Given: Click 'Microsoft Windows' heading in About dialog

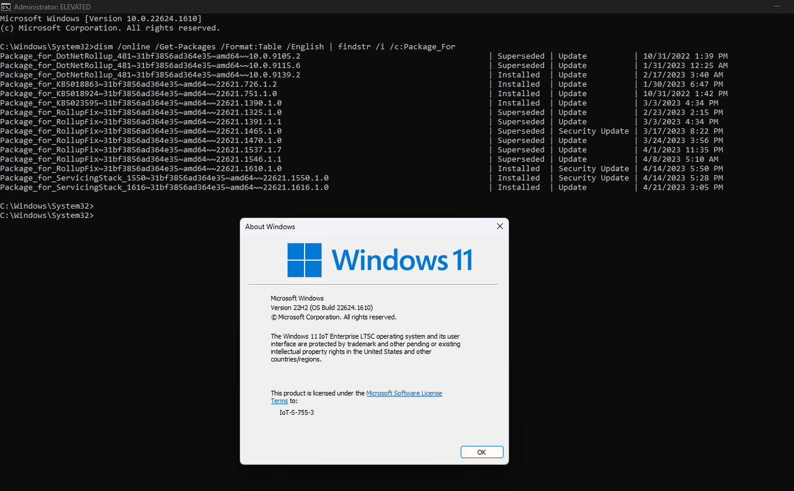Looking at the screenshot, I should pyautogui.click(x=297, y=298).
